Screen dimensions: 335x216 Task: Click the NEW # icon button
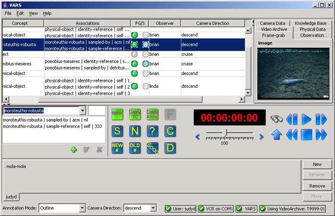coord(117,148)
